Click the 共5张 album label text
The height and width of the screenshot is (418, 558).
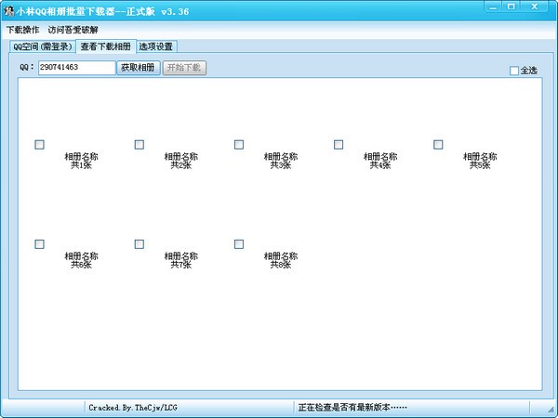coord(480,161)
